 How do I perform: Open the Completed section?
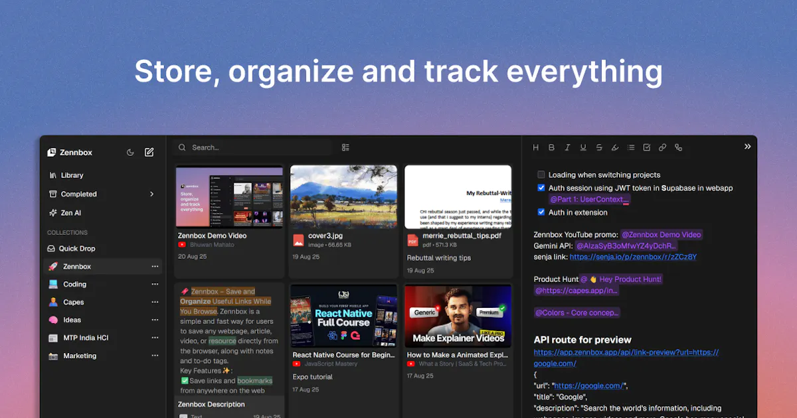coord(103,194)
